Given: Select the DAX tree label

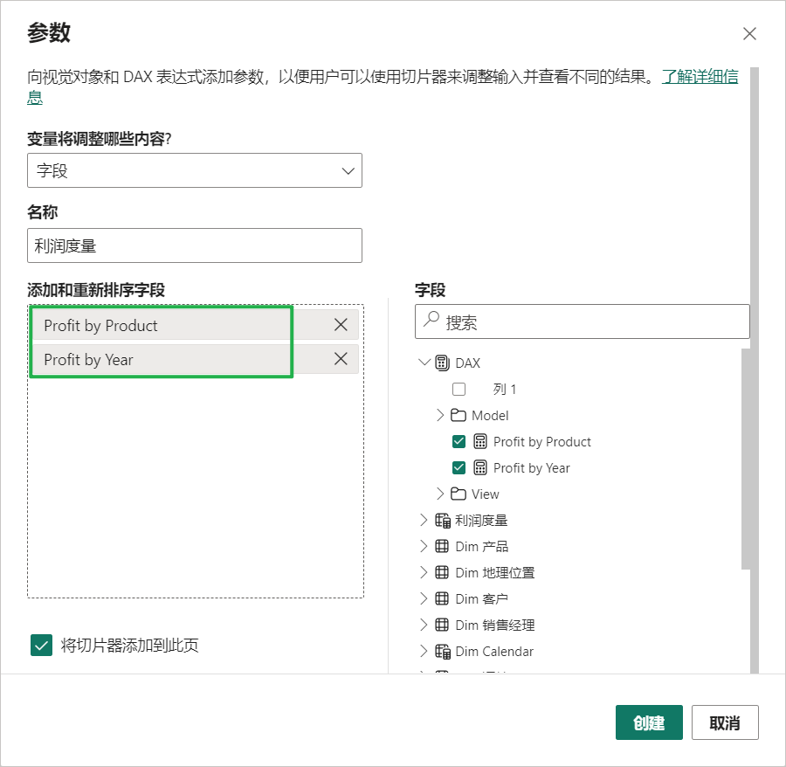Looking at the screenshot, I should 468,363.
